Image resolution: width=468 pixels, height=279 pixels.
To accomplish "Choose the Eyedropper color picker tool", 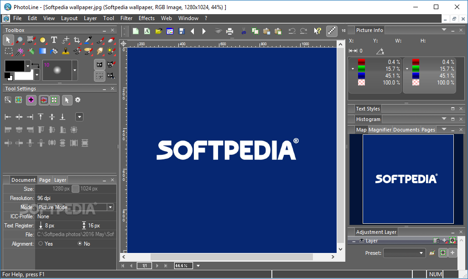I will tap(88, 40).
